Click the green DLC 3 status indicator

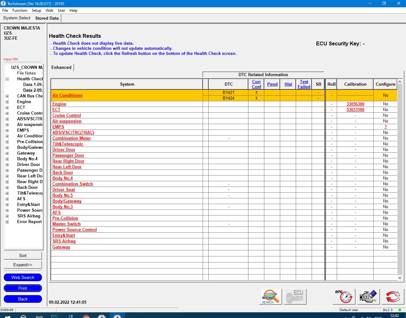click(400, 310)
